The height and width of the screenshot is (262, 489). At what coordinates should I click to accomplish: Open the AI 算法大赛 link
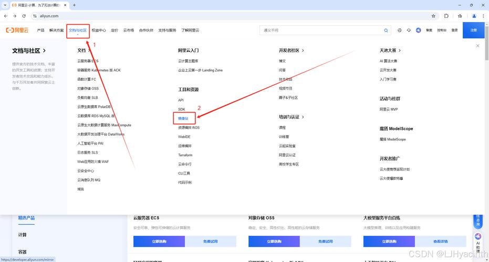[x=388, y=61]
